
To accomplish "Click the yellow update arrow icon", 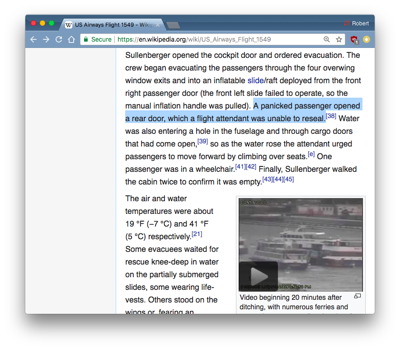I will 367,39.
